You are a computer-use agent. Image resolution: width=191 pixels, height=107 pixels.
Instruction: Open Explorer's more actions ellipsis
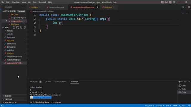coord(23,7)
